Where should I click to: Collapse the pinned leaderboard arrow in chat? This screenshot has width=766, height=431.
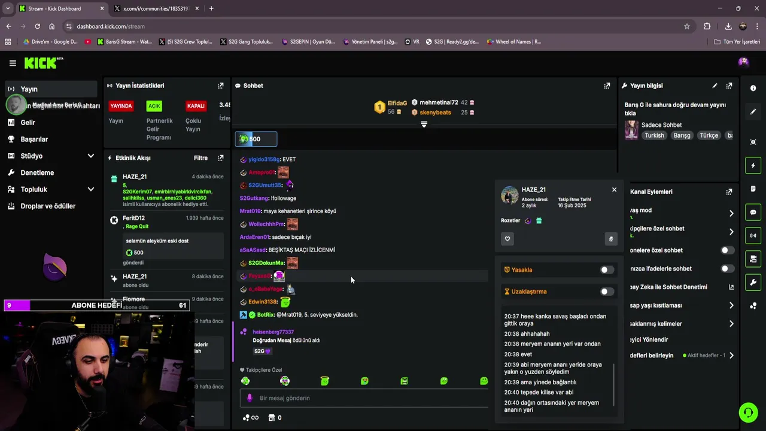coord(424,125)
